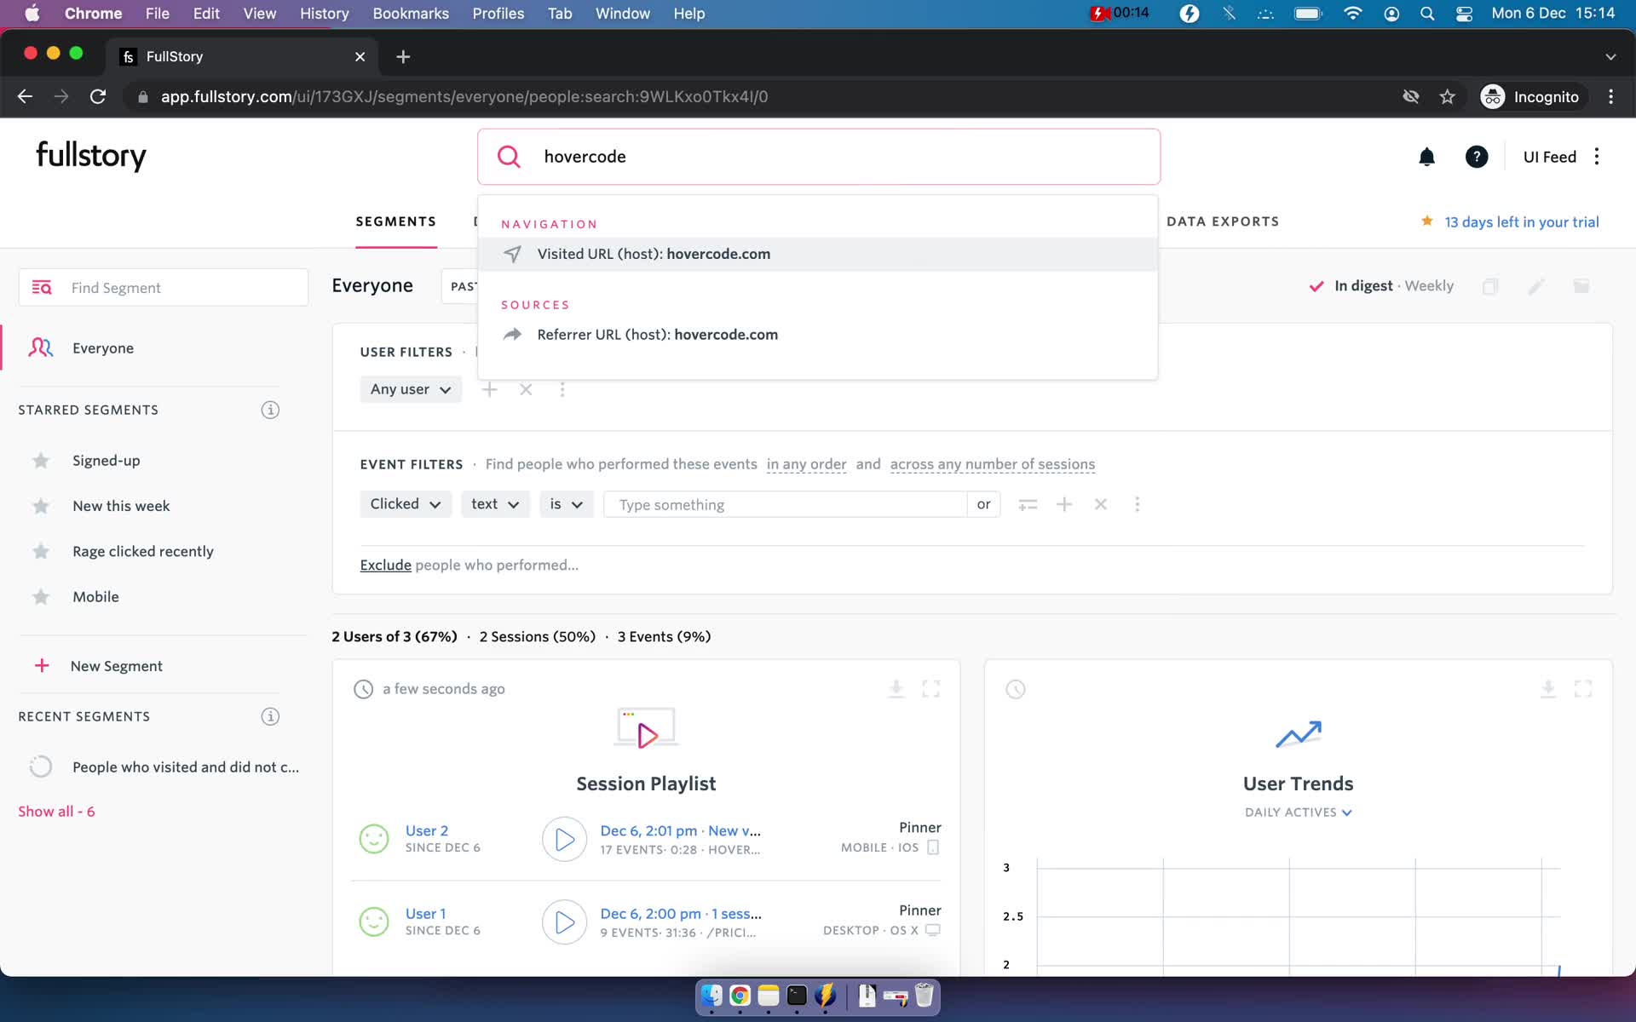1636x1022 pixels.
Task: Open Spotlight search in the macOS menu bar
Action: (x=1427, y=14)
